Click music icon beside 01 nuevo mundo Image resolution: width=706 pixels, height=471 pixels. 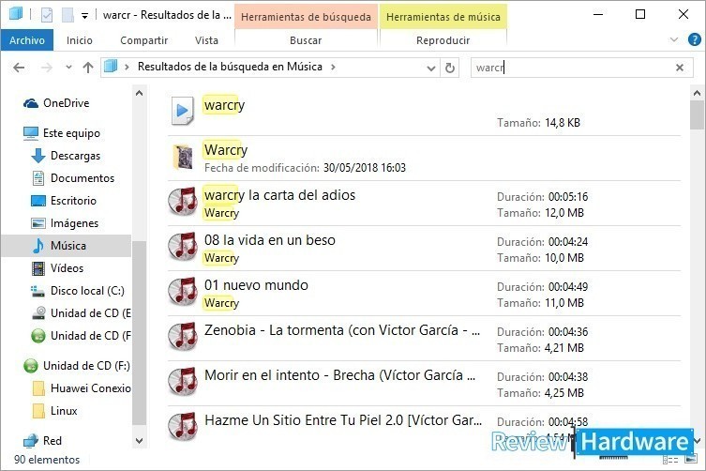(183, 291)
